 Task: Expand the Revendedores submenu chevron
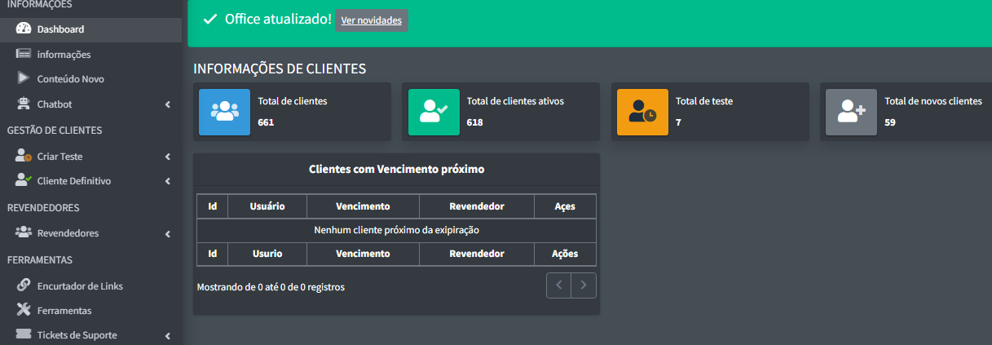click(x=167, y=234)
